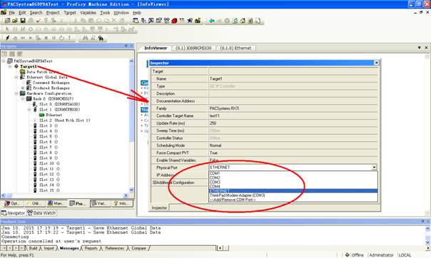The height and width of the screenshot is (258, 431).
Task: Click the Save floppy disk icon
Action: (23, 21)
